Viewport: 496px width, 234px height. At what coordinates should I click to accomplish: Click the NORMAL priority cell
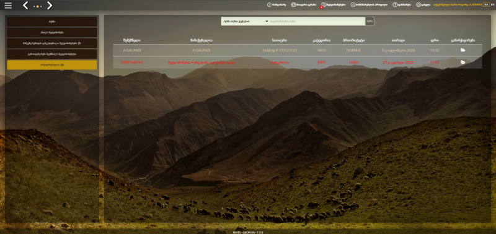353,50
